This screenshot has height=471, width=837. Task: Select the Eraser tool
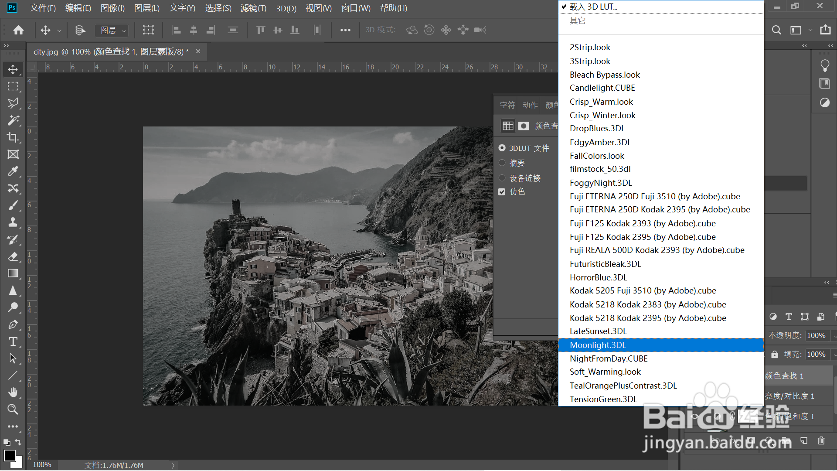pos(13,256)
